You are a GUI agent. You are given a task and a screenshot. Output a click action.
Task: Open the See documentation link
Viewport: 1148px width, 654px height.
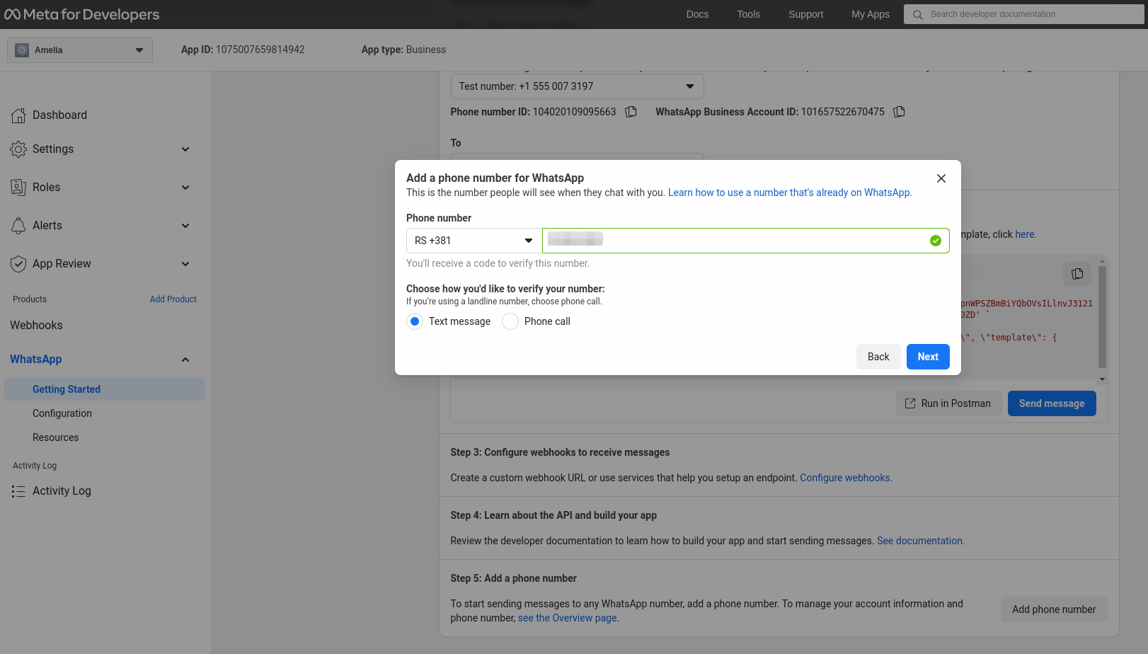921,541
